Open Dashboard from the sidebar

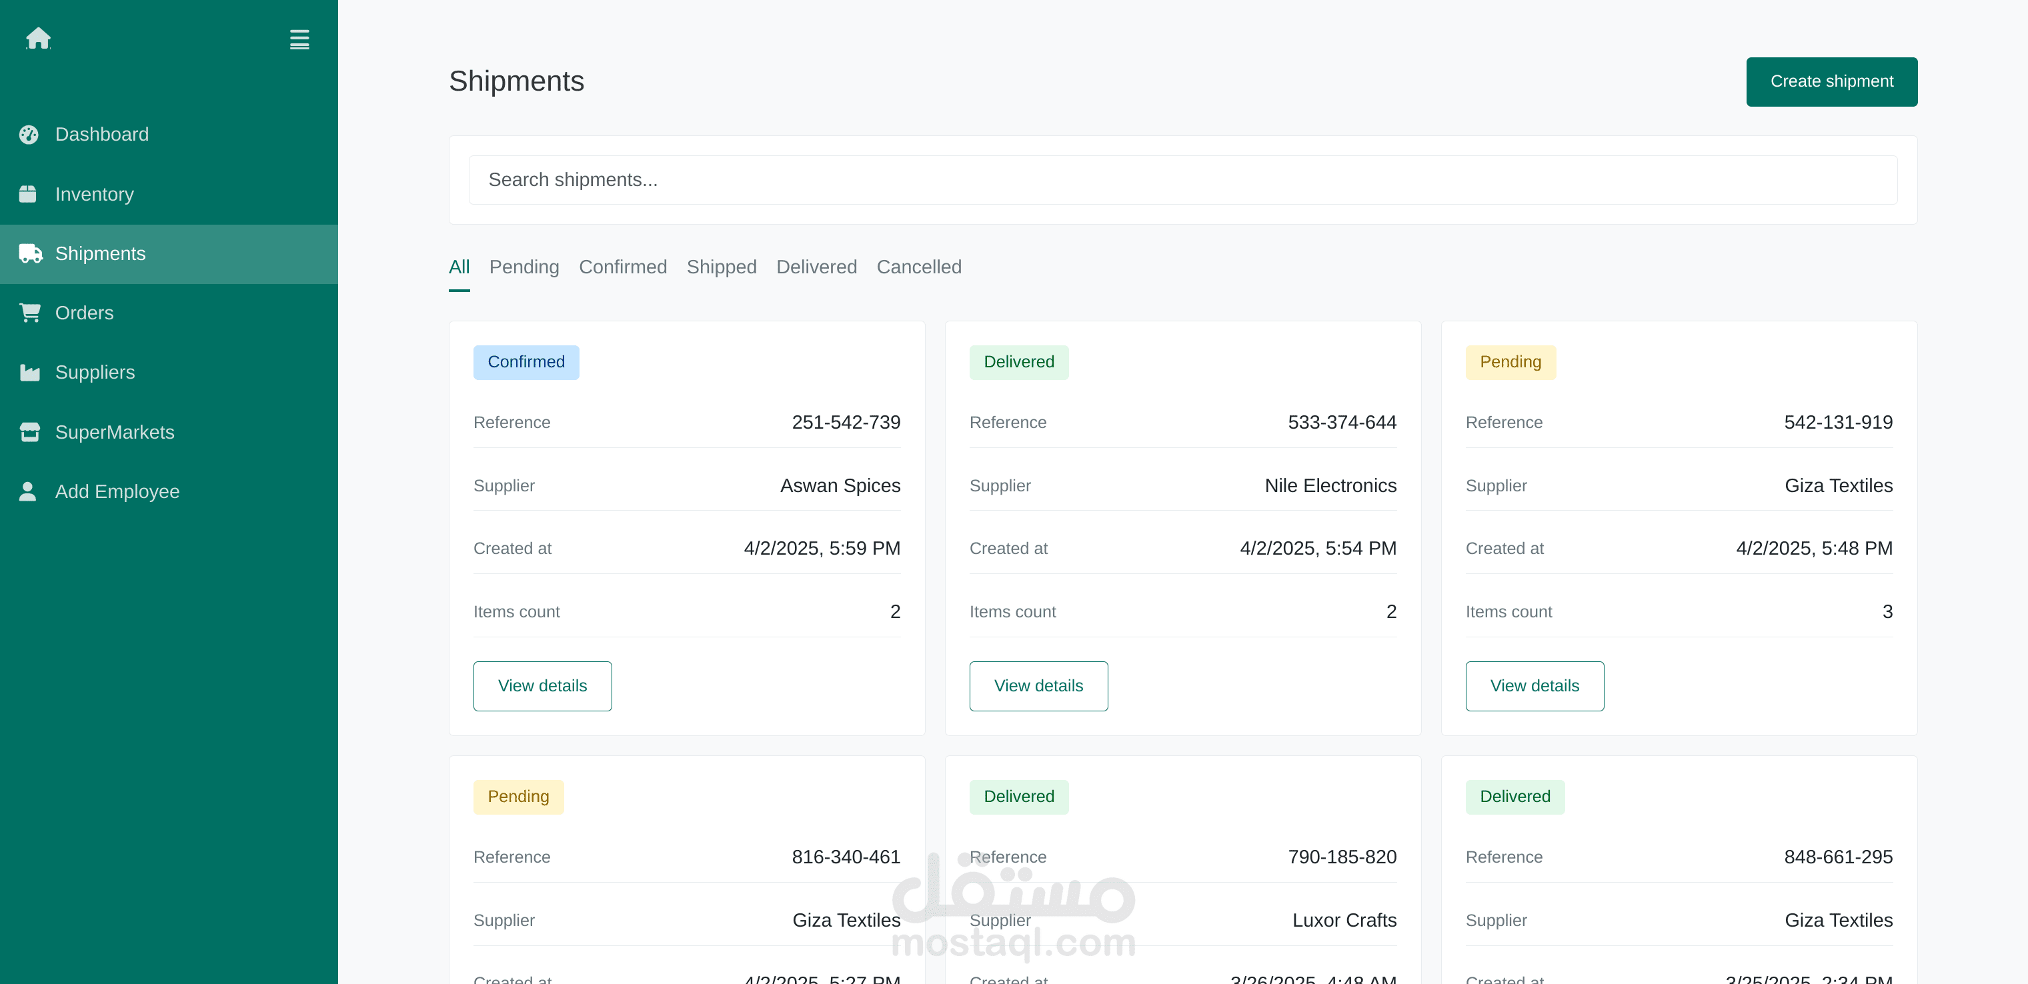pyautogui.click(x=169, y=135)
